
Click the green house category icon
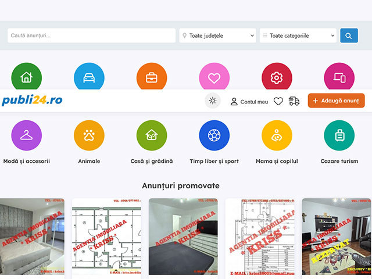[26, 77]
